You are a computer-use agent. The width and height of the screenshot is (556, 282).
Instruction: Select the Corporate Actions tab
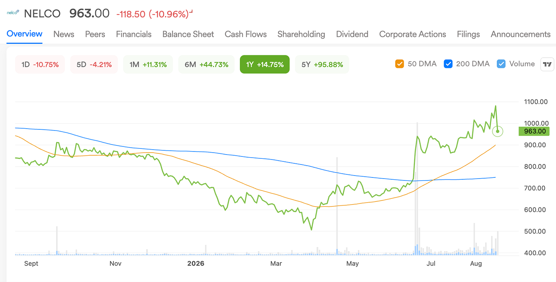tap(412, 34)
